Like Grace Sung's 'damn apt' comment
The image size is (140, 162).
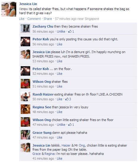click(x=59, y=137)
